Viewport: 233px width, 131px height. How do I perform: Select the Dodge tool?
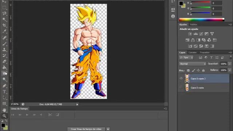pyautogui.click(x=4, y=79)
